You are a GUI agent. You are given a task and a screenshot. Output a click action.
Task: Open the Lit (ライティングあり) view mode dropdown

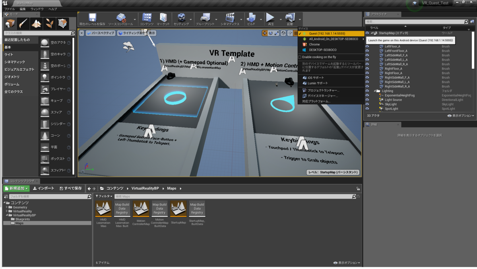tap(132, 33)
